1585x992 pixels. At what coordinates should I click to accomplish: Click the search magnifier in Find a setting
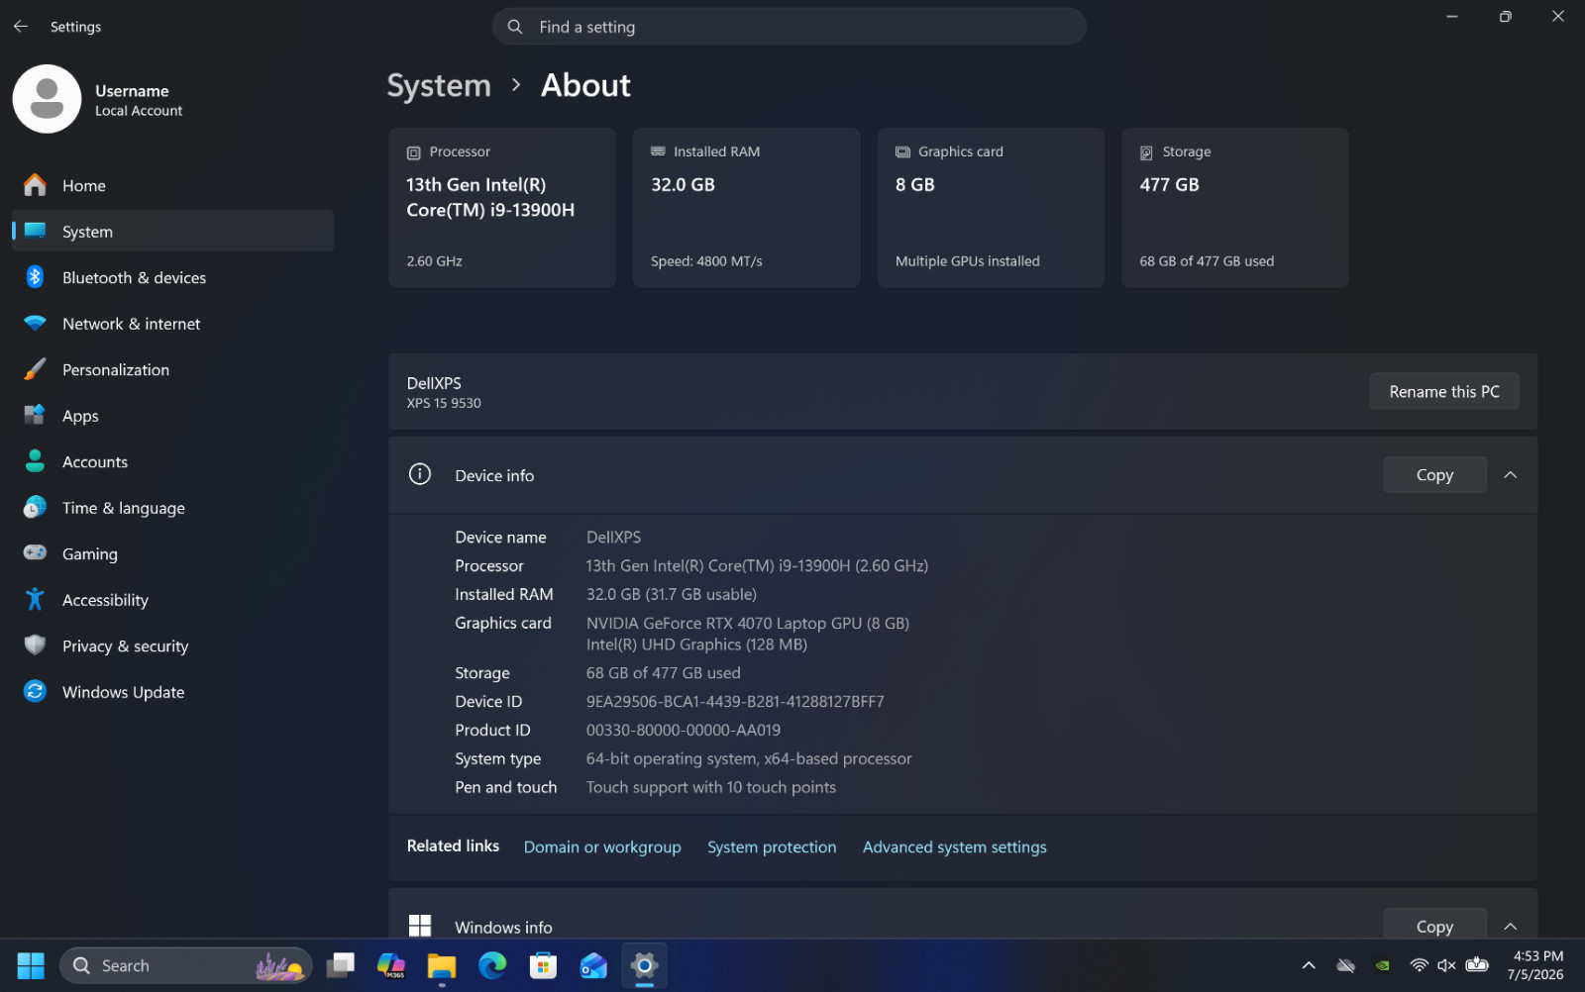point(515,27)
